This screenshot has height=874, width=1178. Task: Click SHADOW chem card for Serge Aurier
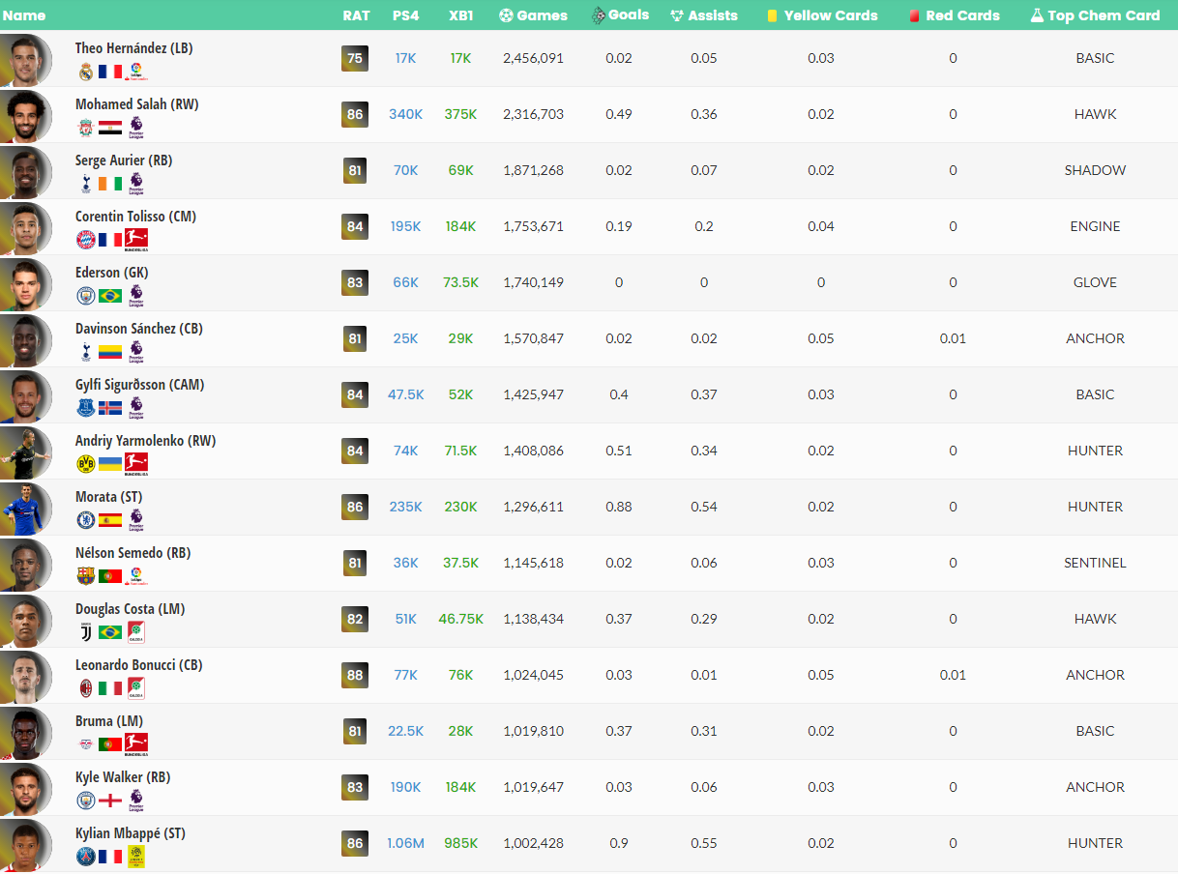click(x=1096, y=170)
